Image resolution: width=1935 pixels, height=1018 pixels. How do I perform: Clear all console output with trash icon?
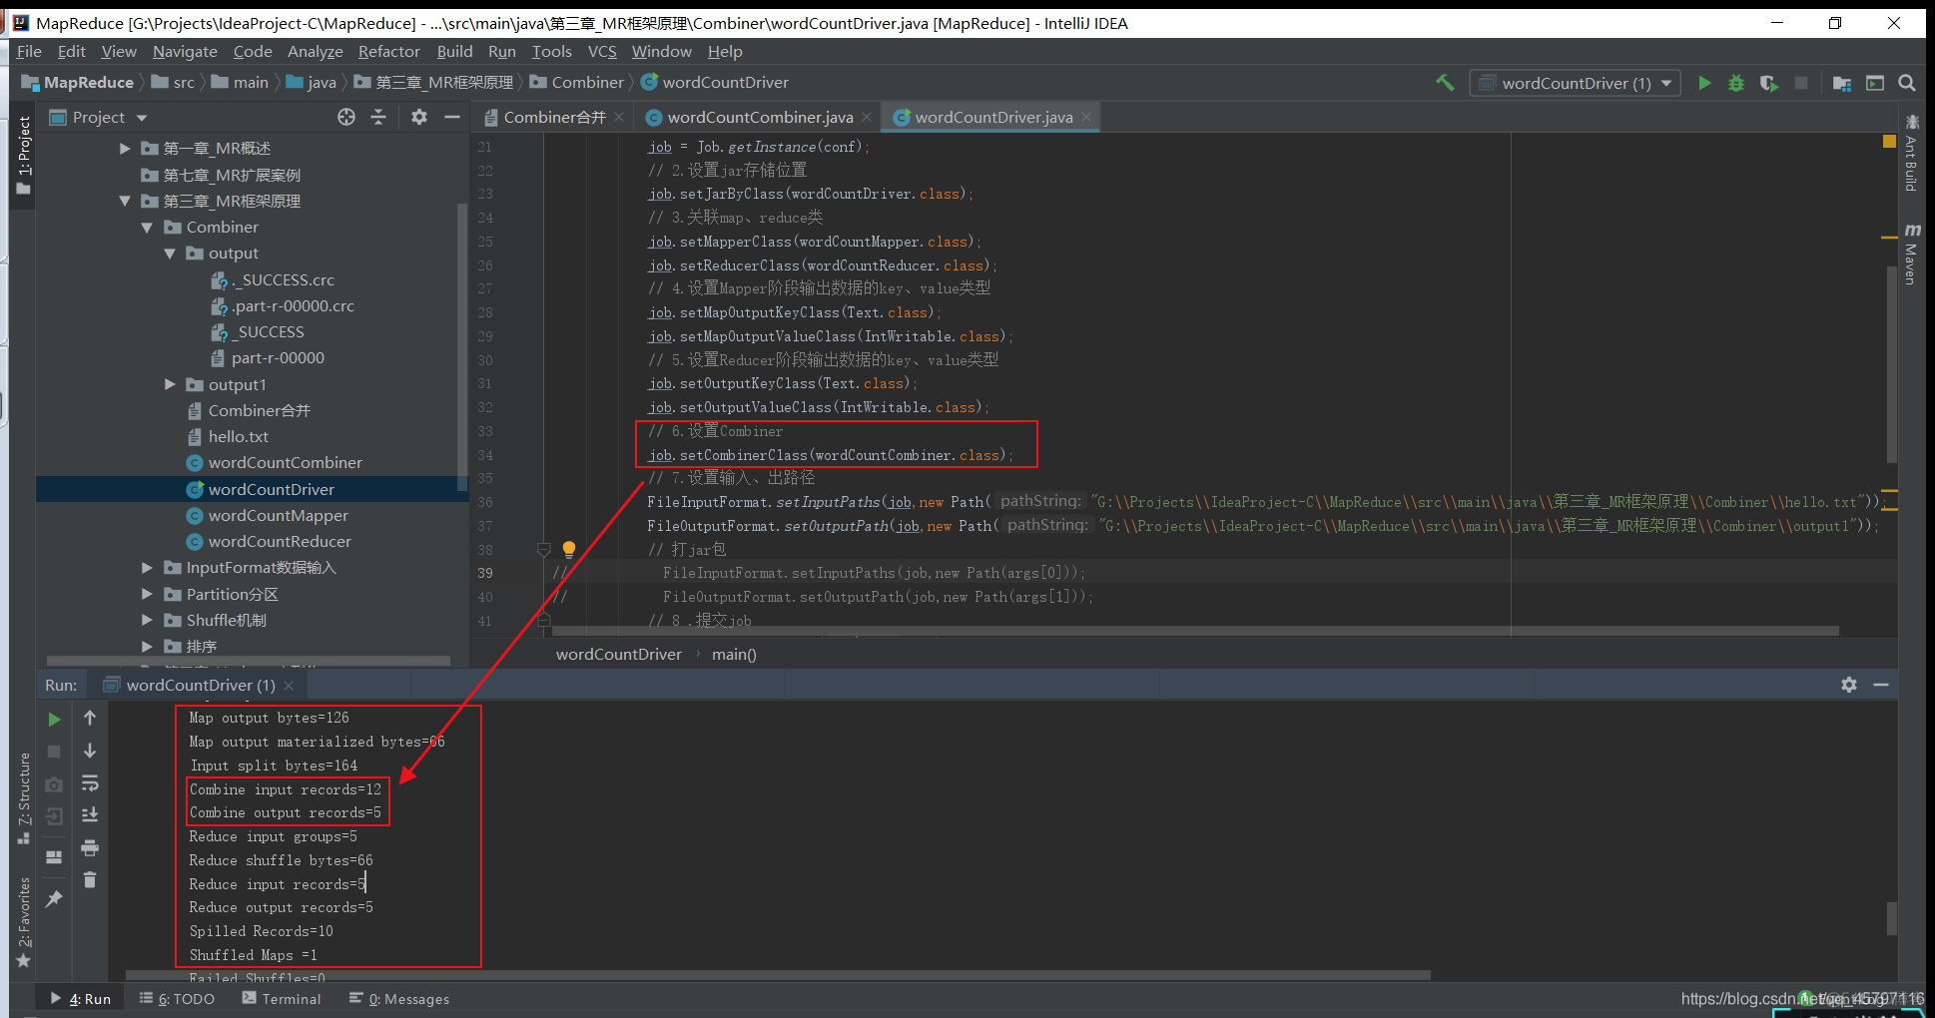point(90,880)
